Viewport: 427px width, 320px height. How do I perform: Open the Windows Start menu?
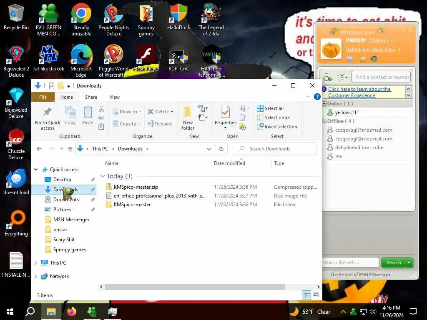[10, 312]
